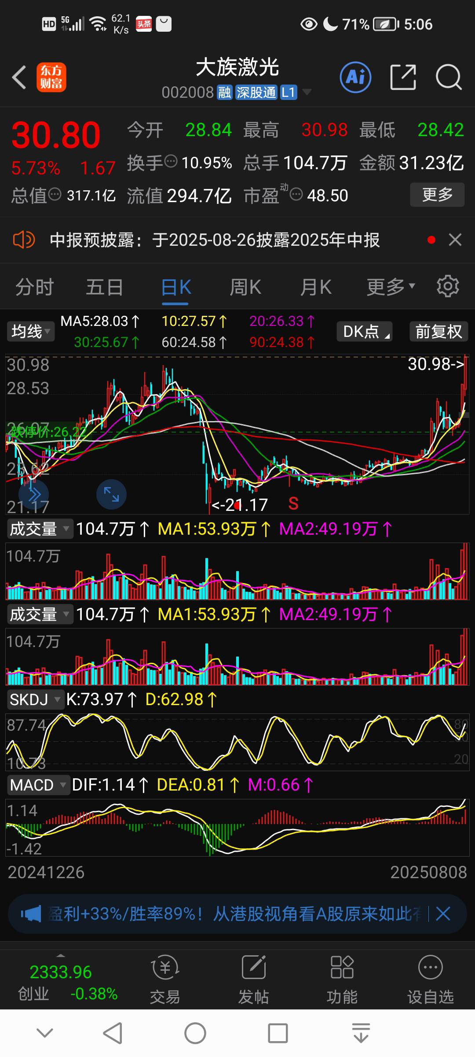Screen dimensions: 475x1057
Task: Tap the candlestick K-line chart area
Action: (237, 434)
